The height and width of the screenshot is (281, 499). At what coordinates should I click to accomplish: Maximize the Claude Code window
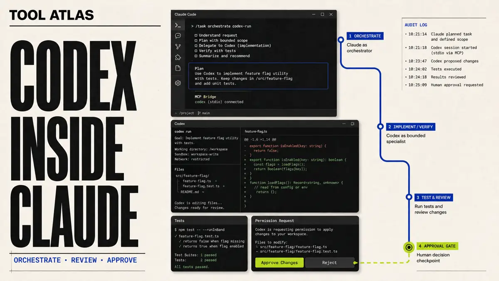[322, 14]
